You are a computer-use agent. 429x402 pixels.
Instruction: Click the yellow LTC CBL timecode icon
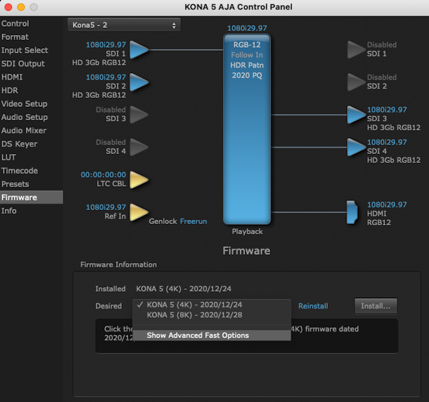point(139,180)
